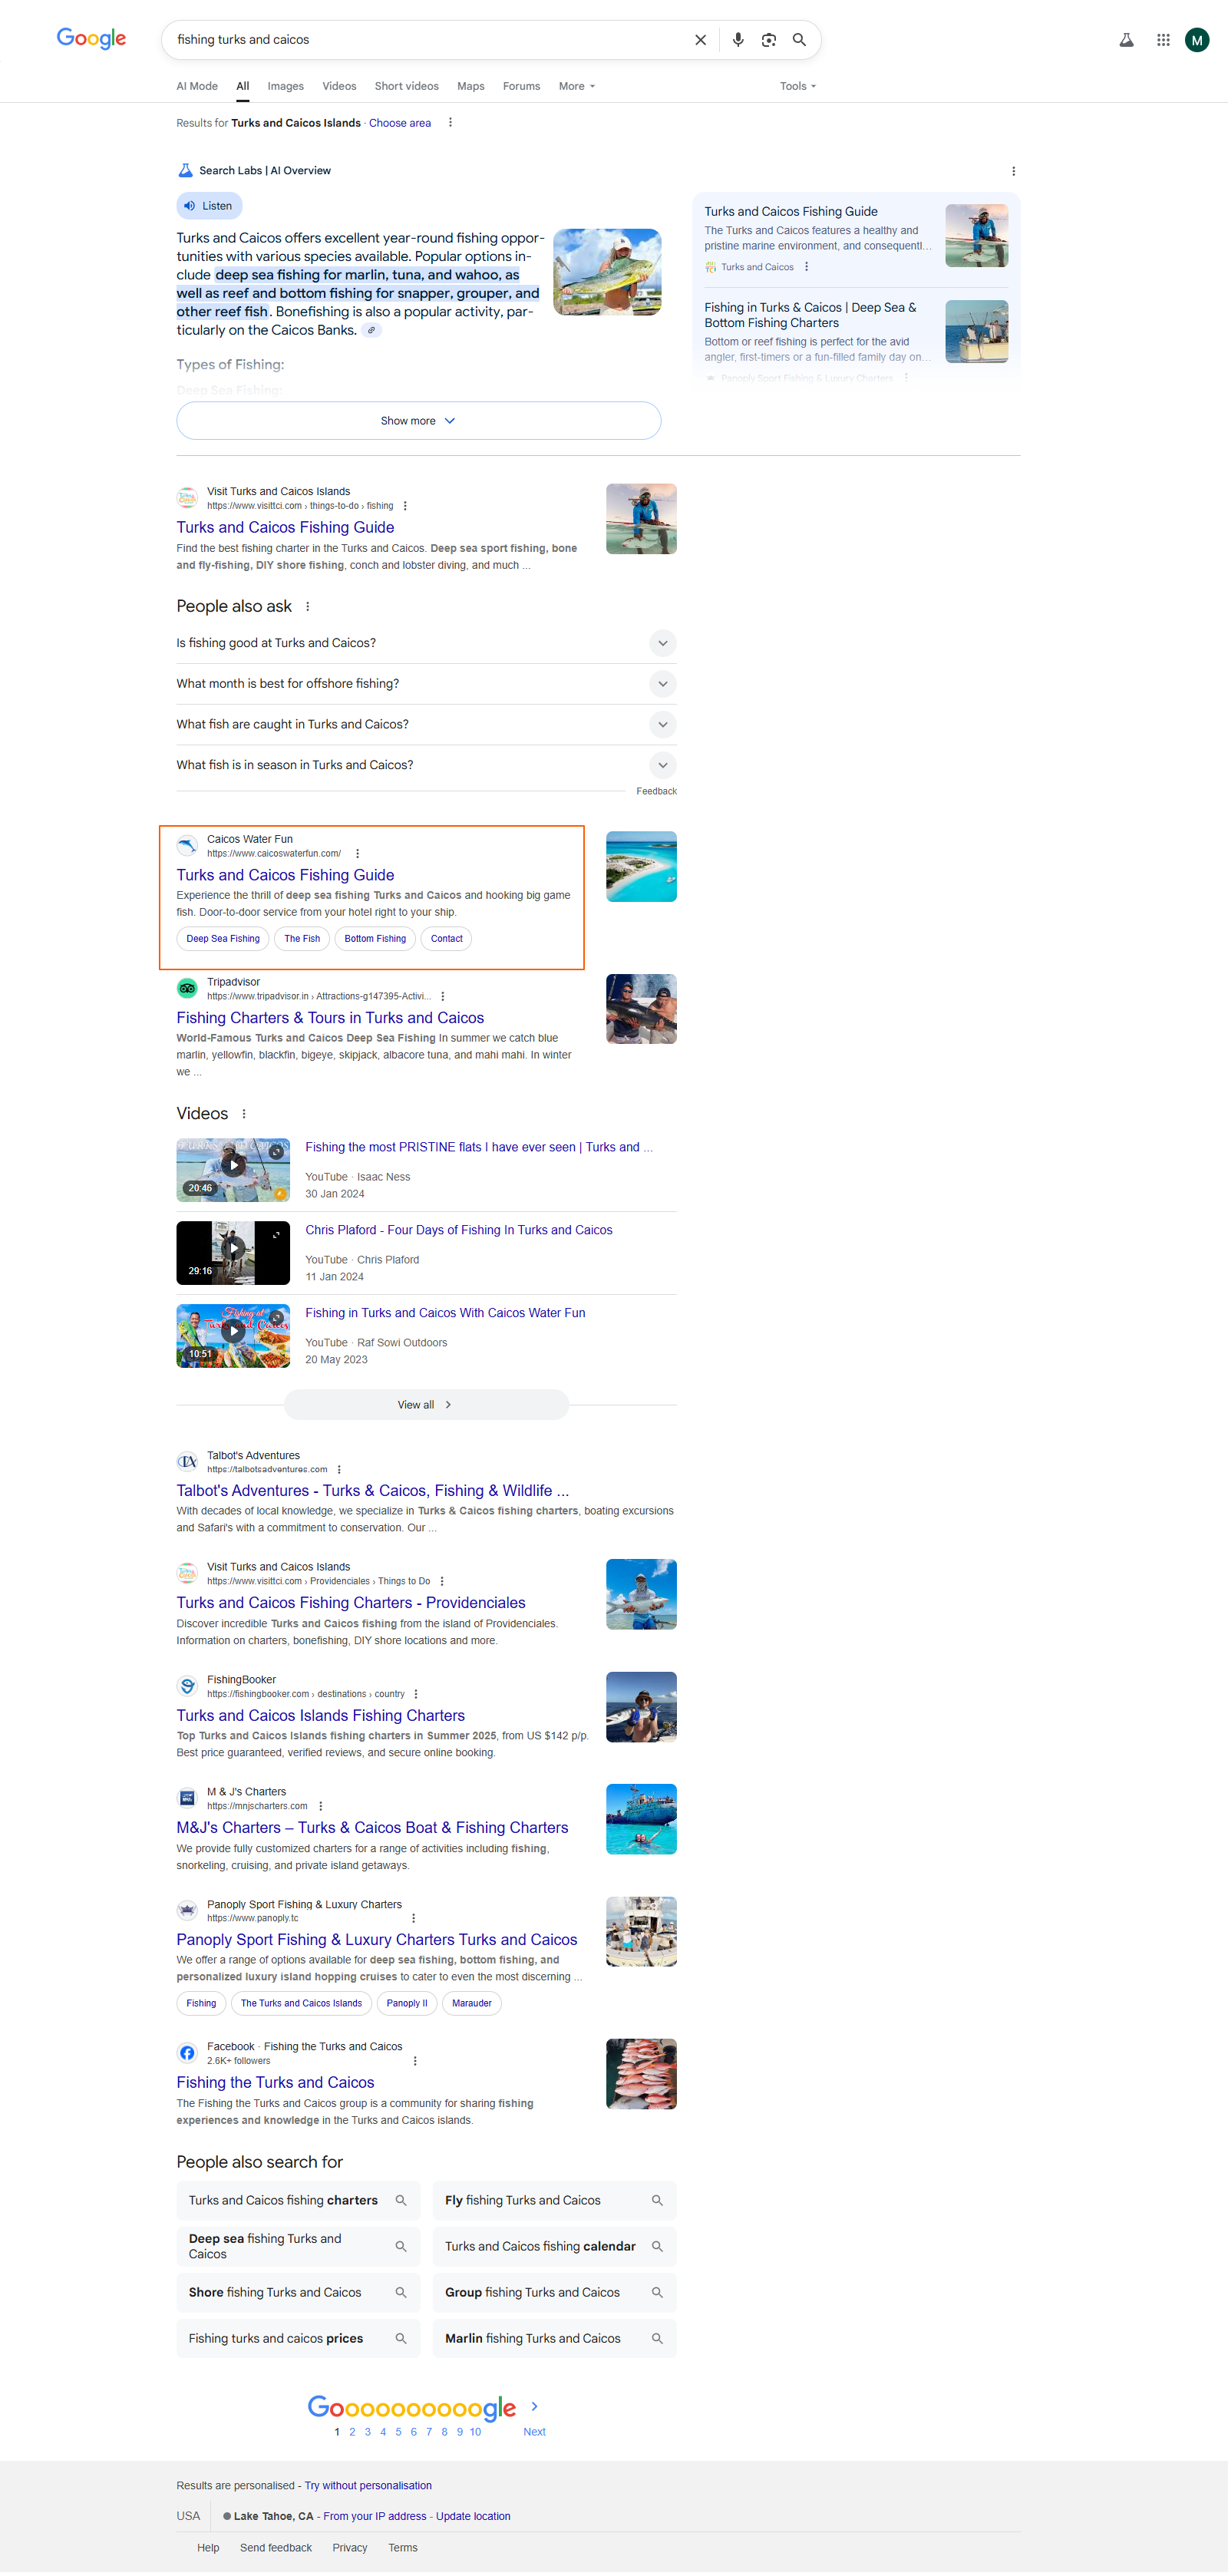
Task: Search icon for Turks and Caicos fishing charters
Action: pyautogui.click(x=401, y=2200)
